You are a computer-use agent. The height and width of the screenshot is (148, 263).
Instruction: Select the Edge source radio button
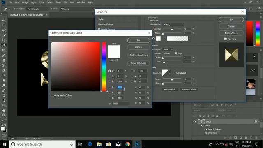(176, 53)
